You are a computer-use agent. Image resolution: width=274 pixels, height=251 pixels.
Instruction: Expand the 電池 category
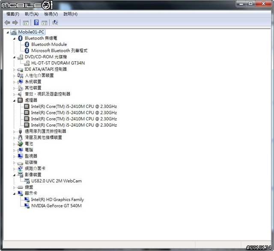[14, 144]
